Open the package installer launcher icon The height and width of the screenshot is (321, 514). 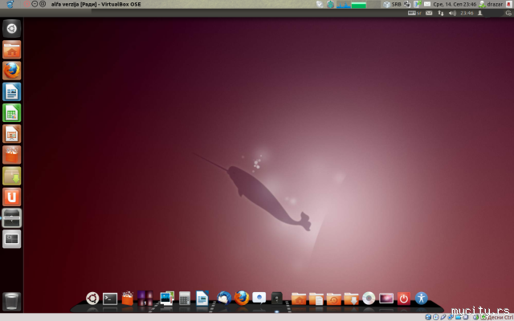click(12, 176)
